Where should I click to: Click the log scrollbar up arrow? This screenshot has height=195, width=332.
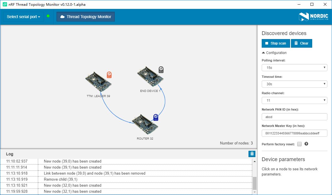coord(255,161)
